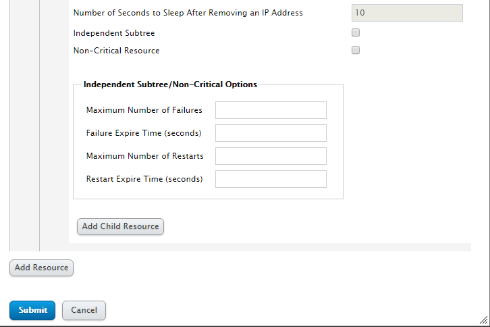The image size is (490, 327).
Task: Tick the Non-Critical Resource checkbox
Action: [356, 50]
